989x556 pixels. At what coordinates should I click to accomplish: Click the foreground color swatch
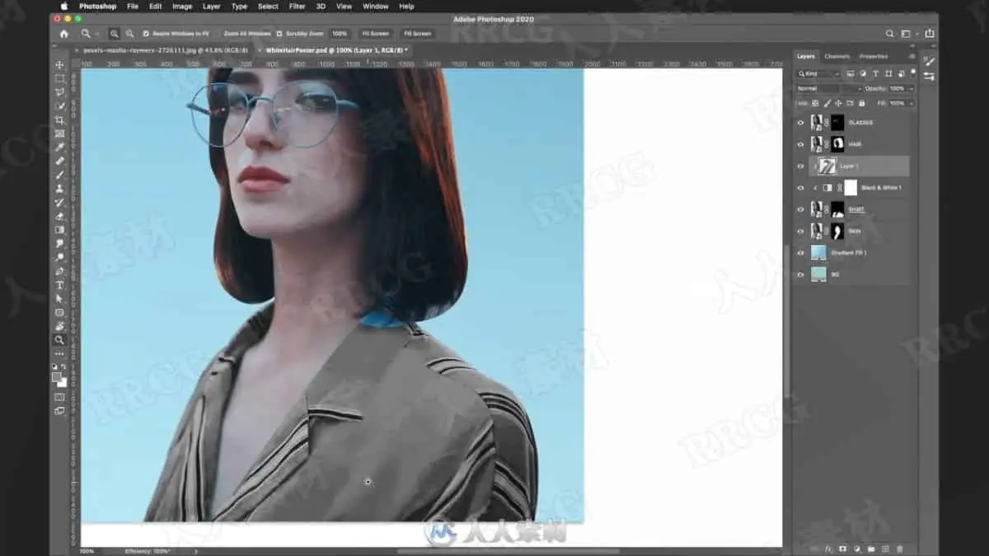click(x=57, y=377)
